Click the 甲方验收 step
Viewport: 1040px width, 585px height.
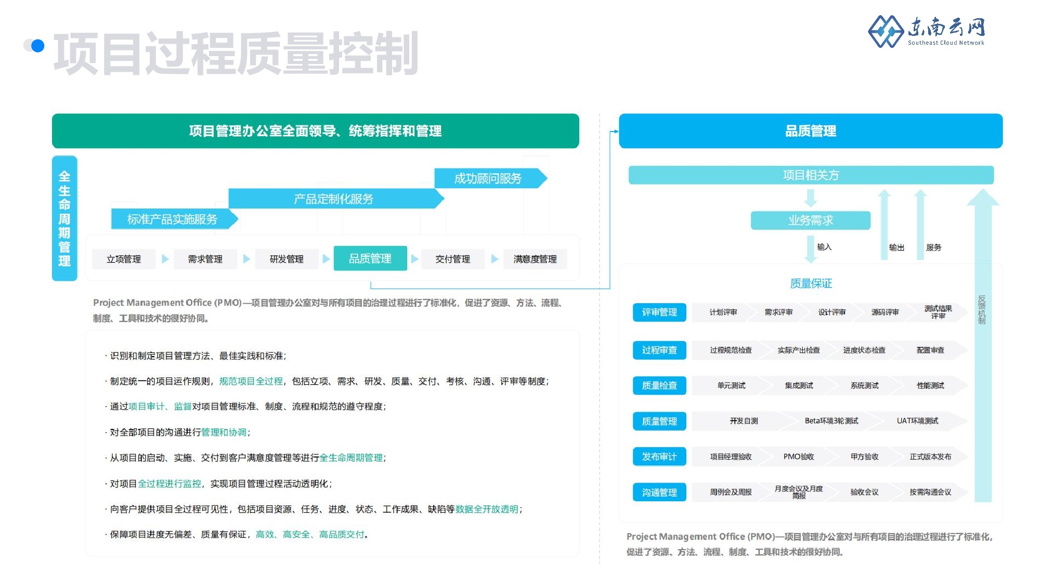point(864,457)
